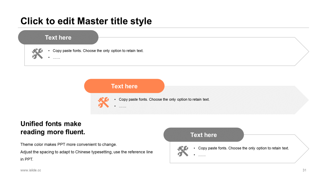
Task: Click the ellipsis bullet in the top box
Action: click(x=56, y=57)
